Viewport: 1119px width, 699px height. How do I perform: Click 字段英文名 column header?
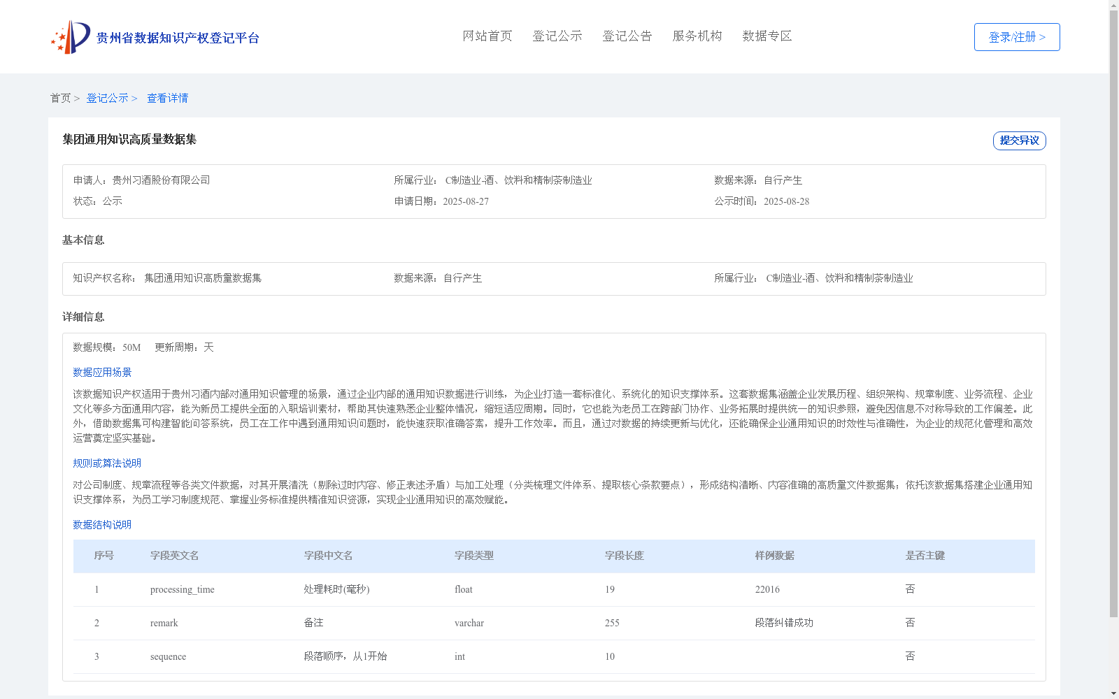pos(174,556)
